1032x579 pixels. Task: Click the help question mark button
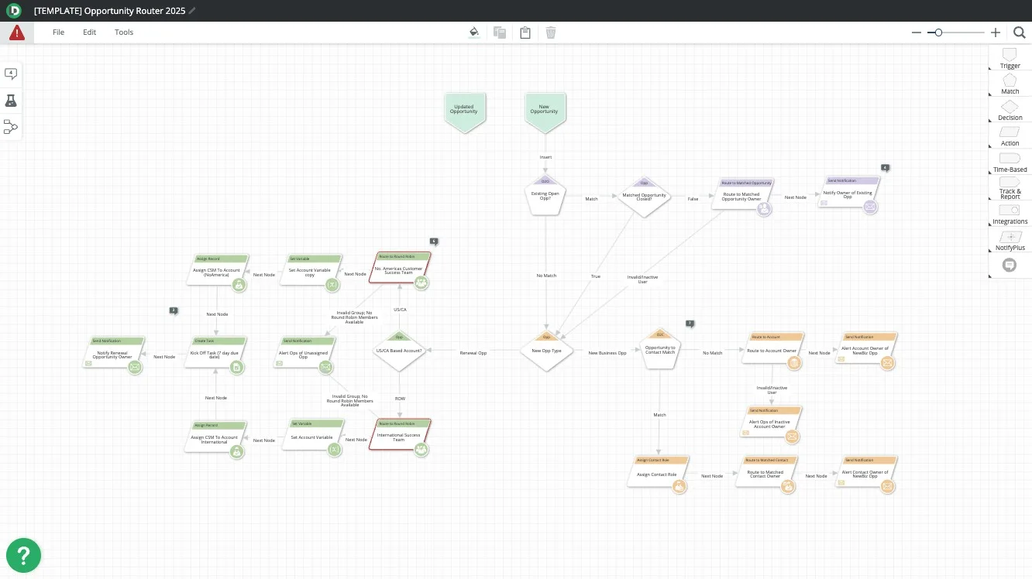(x=23, y=555)
